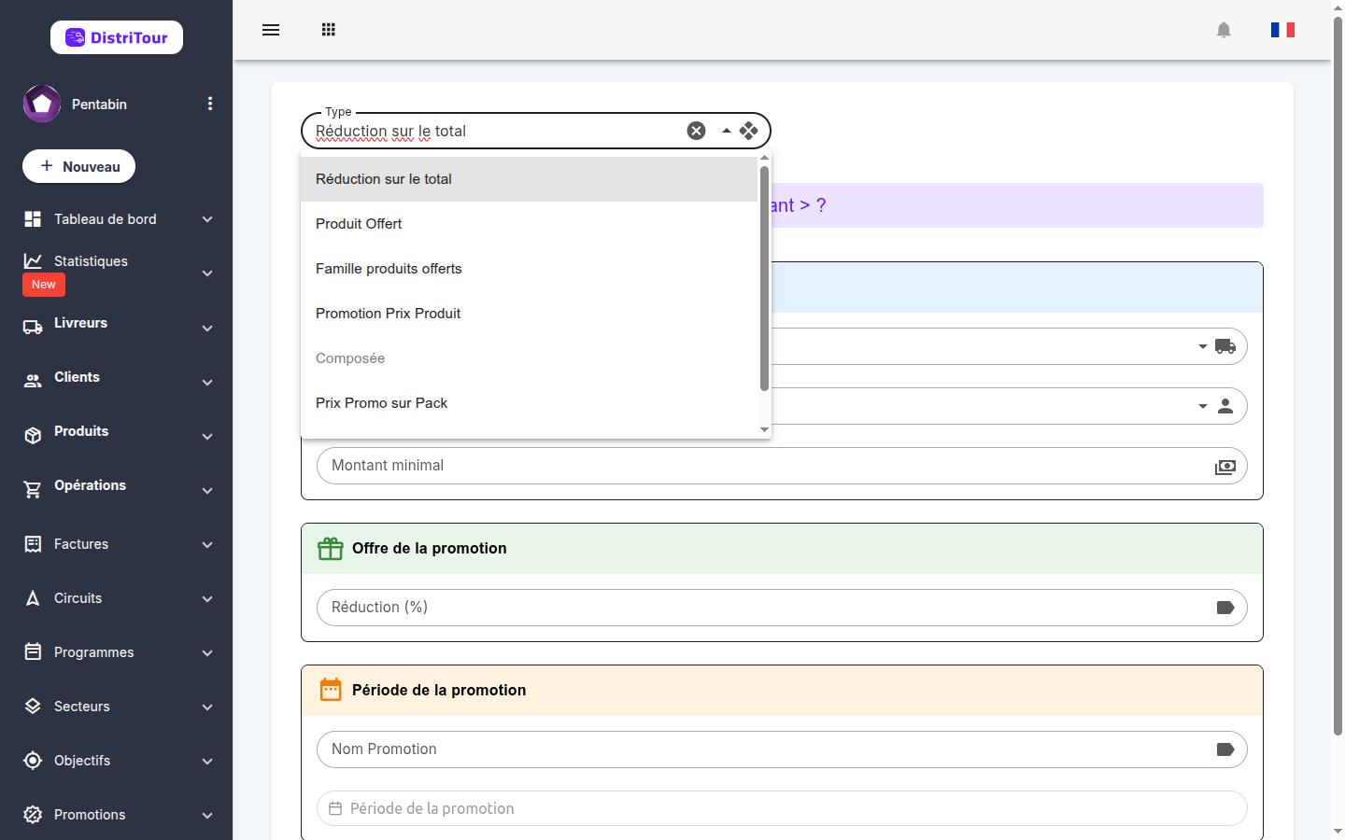The height and width of the screenshot is (840, 1345).
Task: Choose "Promotion Prix Produit" option
Action: pos(529,314)
